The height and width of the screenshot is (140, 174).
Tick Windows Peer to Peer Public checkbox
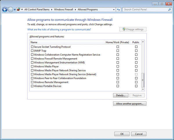pos(136,78)
